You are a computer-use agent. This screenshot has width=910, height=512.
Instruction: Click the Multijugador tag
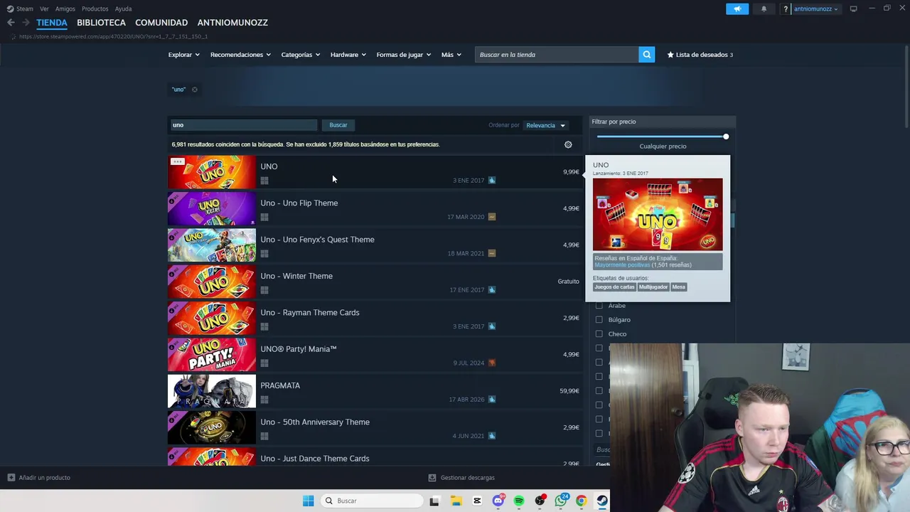coord(653,287)
